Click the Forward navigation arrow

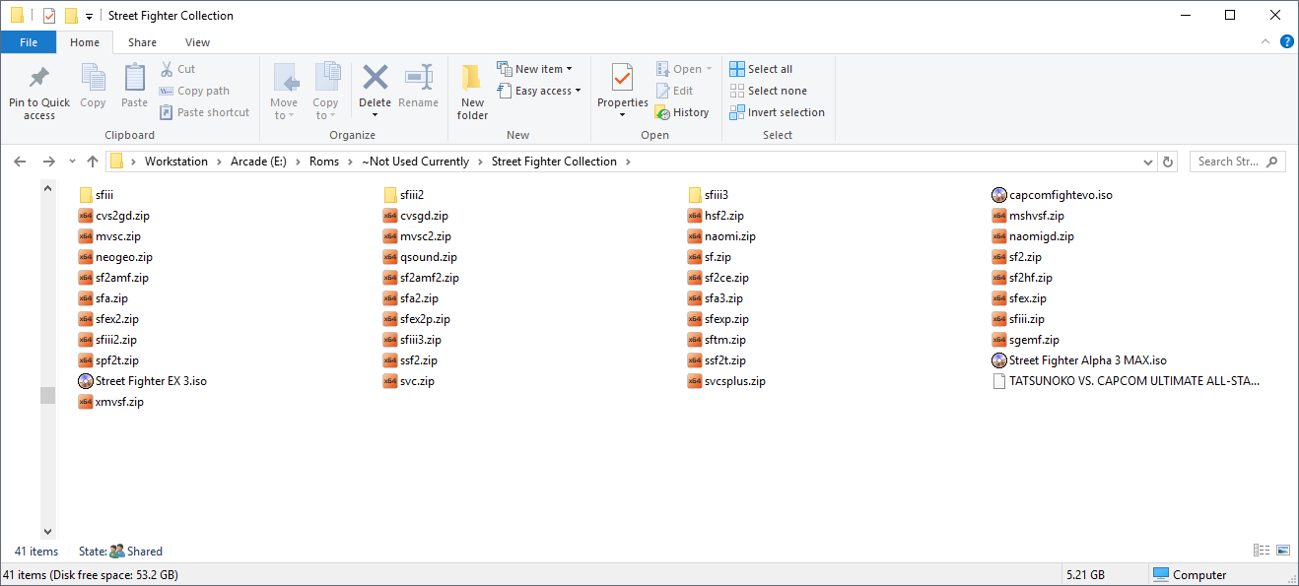tap(48, 162)
